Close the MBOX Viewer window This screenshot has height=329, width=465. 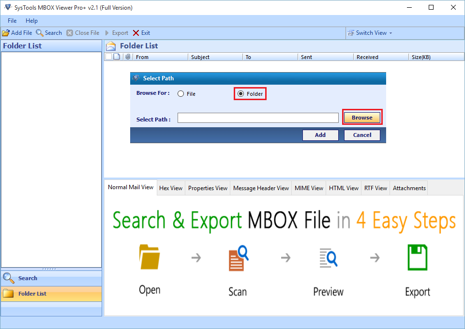point(453,7)
